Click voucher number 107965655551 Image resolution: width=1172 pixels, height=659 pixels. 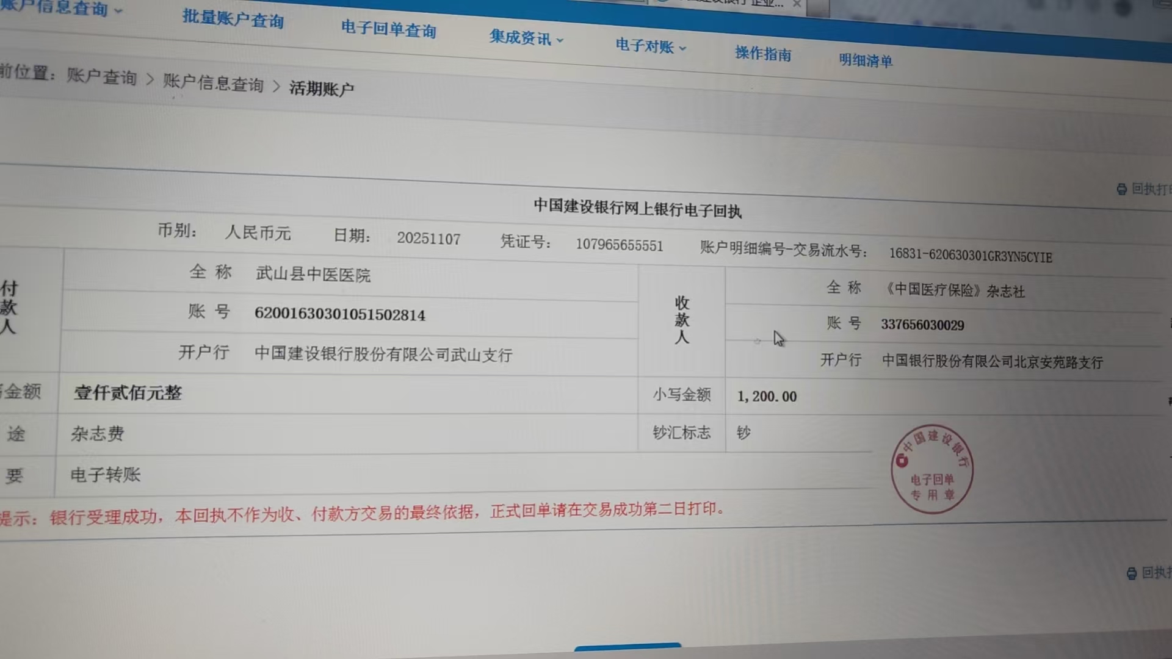pyautogui.click(x=619, y=245)
